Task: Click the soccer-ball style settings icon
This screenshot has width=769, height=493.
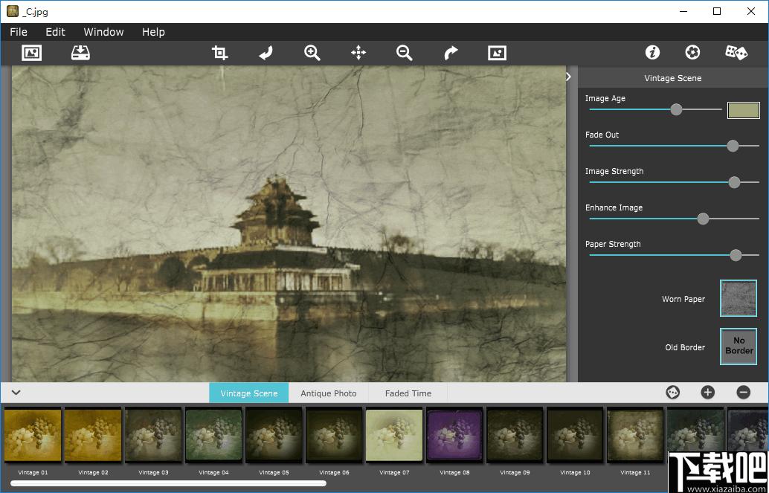Action: pyautogui.click(x=692, y=53)
